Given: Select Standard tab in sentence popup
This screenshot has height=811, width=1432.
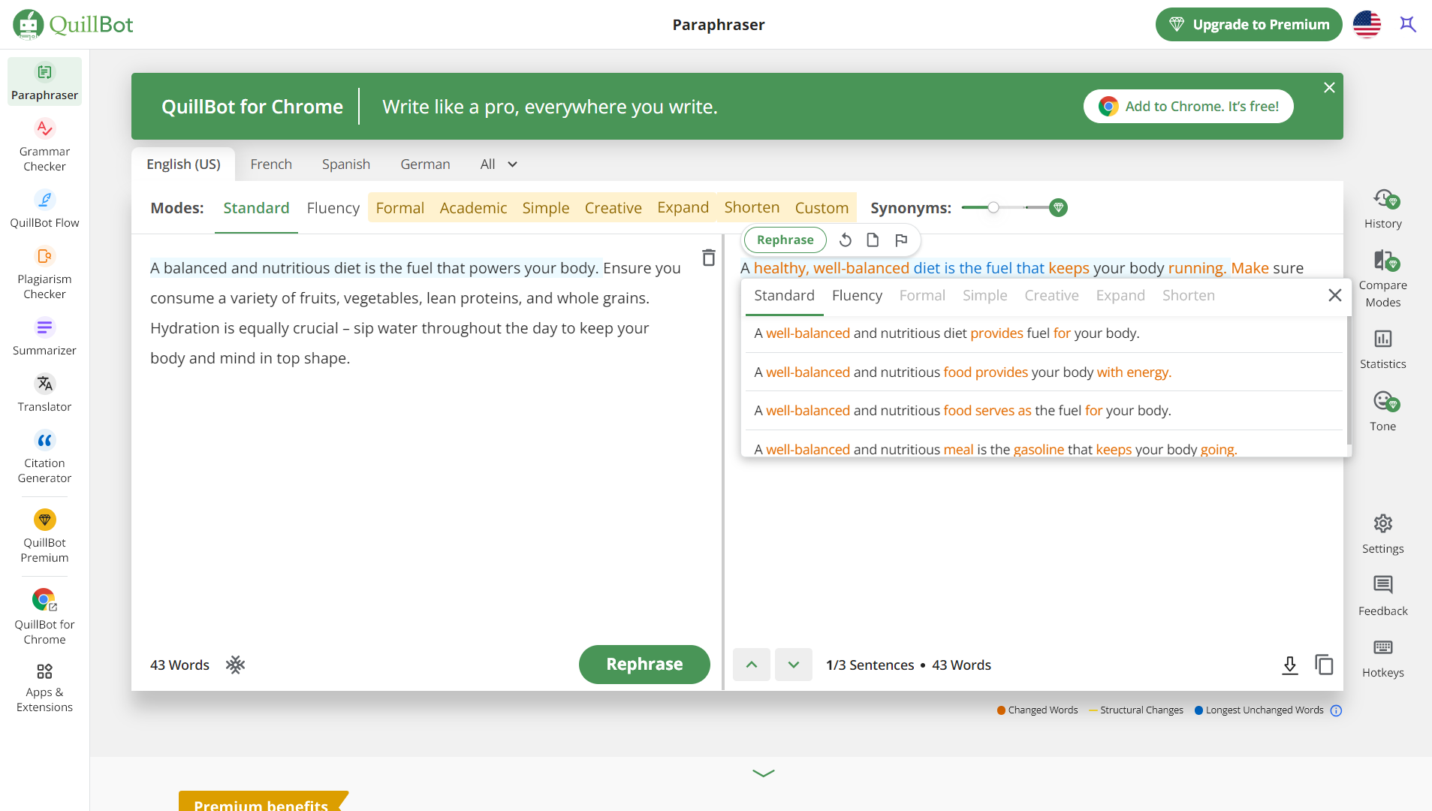Looking at the screenshot, I should (784, 295).
